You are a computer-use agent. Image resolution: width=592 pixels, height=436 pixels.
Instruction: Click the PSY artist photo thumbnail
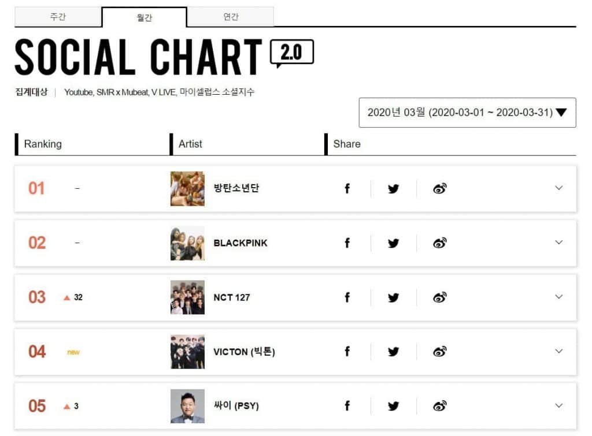pyautogui.click(x=187, y=406)
